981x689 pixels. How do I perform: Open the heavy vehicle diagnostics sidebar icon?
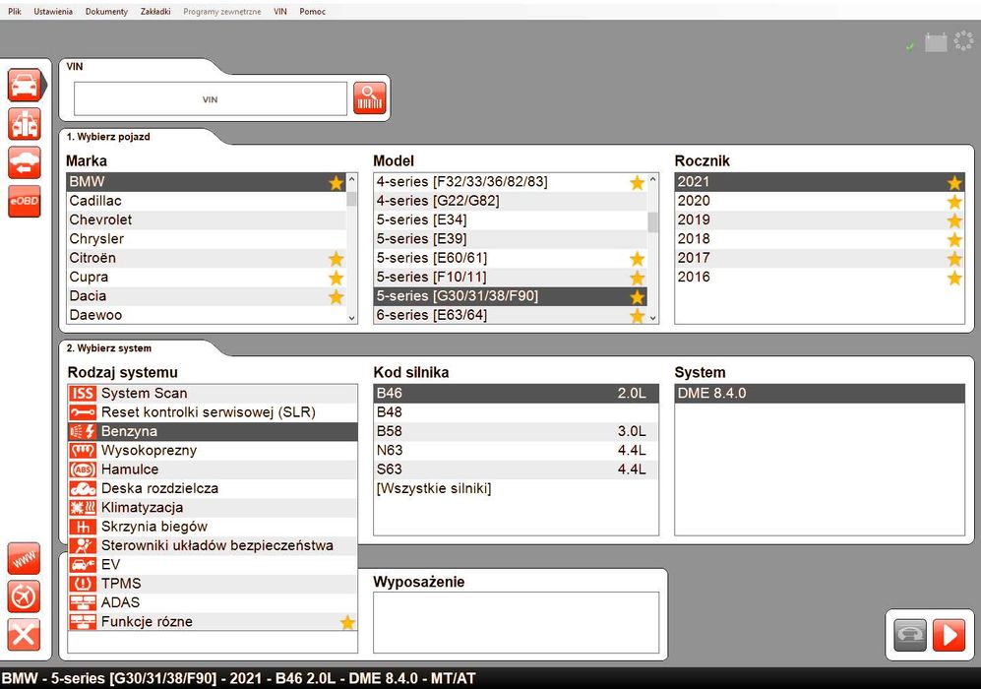pos(25,124)
